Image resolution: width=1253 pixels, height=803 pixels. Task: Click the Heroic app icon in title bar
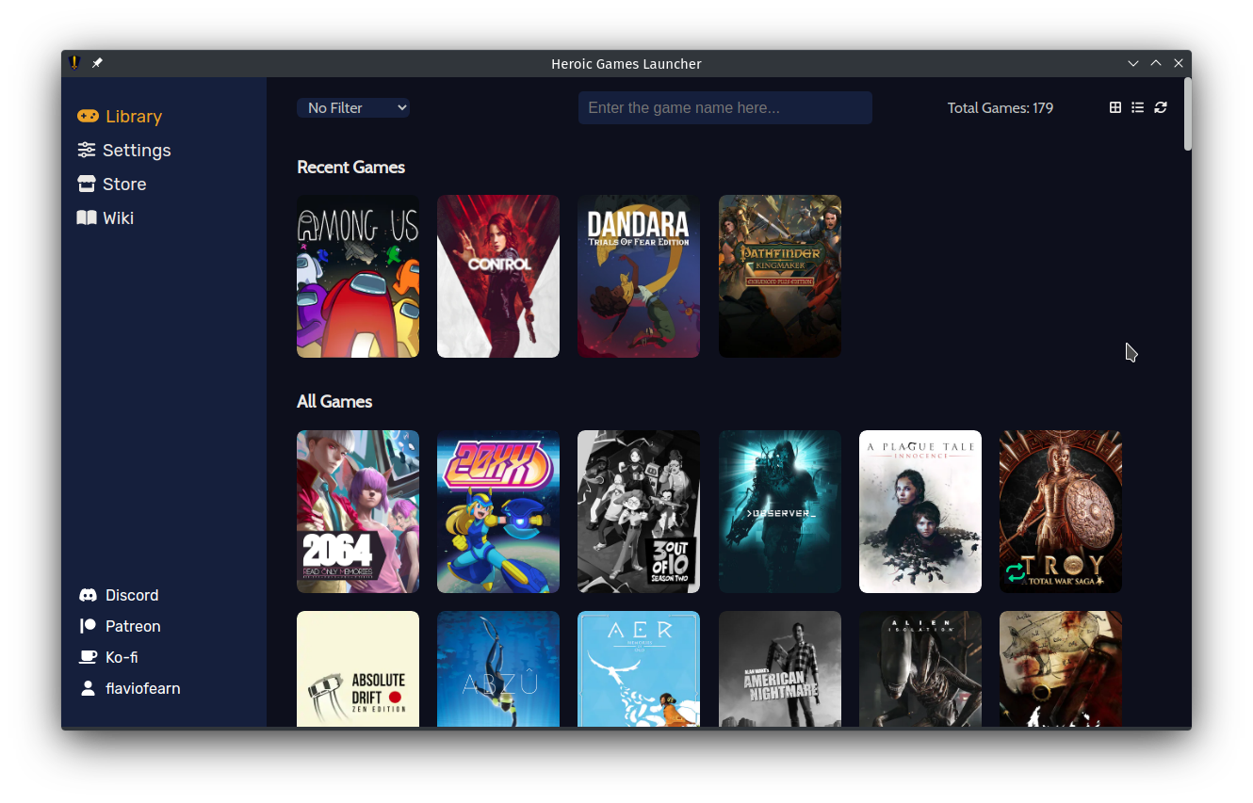(74, 63)
